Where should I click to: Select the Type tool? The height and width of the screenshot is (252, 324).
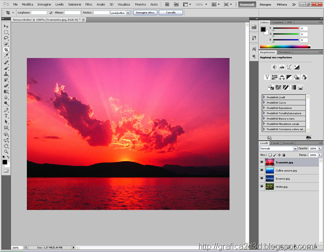[6, 116]
